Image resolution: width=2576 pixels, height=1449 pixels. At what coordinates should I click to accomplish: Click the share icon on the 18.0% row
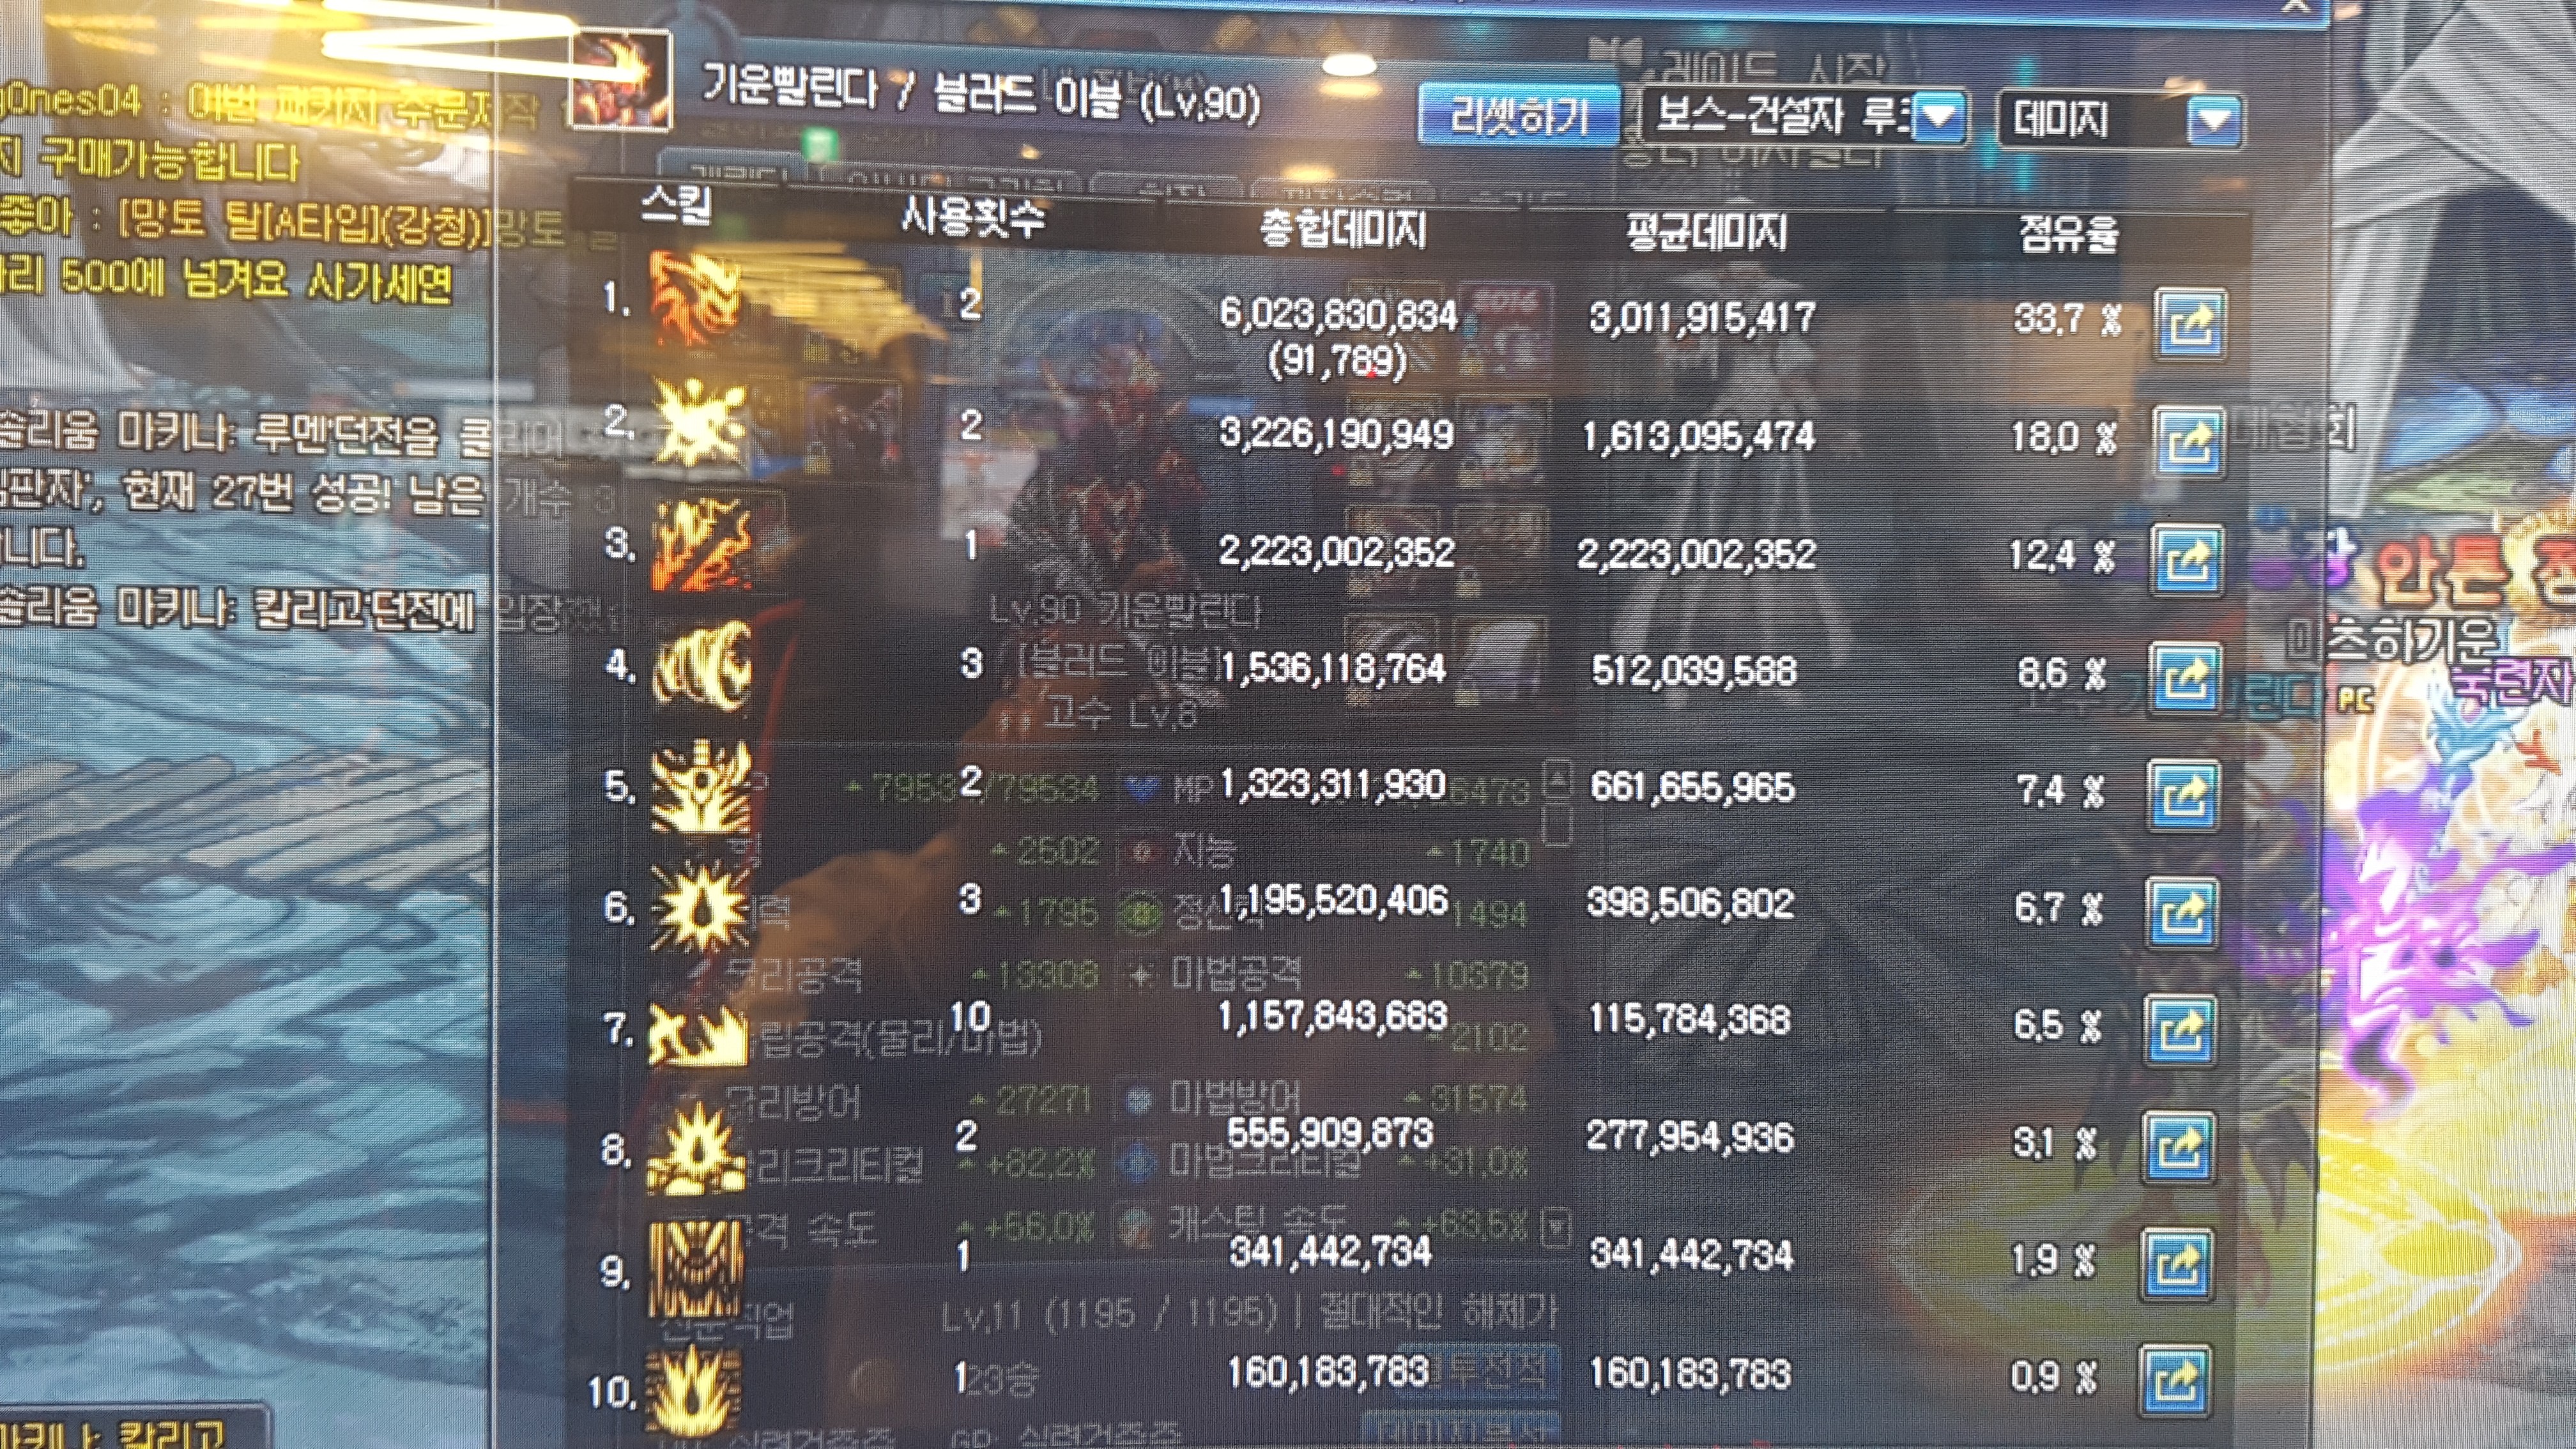2188,441
